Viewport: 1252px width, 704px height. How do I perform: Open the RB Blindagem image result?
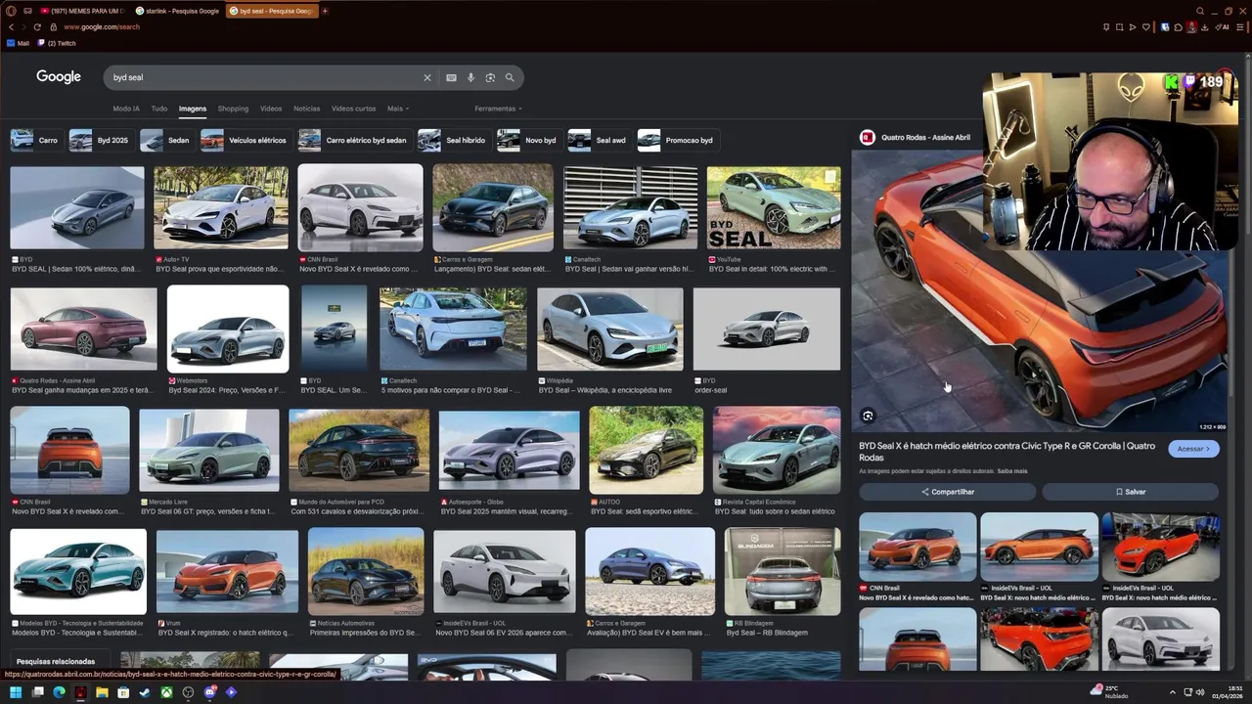coord(782,571)
